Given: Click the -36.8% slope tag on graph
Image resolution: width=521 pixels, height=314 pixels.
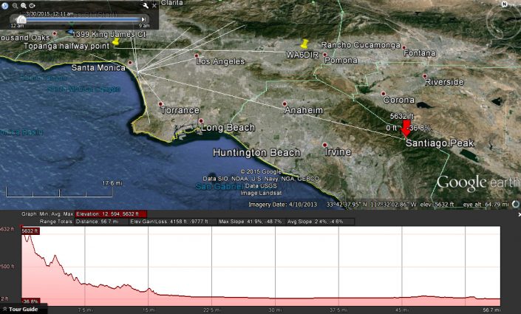Looking at the screenshot, I should click(30, 301).
